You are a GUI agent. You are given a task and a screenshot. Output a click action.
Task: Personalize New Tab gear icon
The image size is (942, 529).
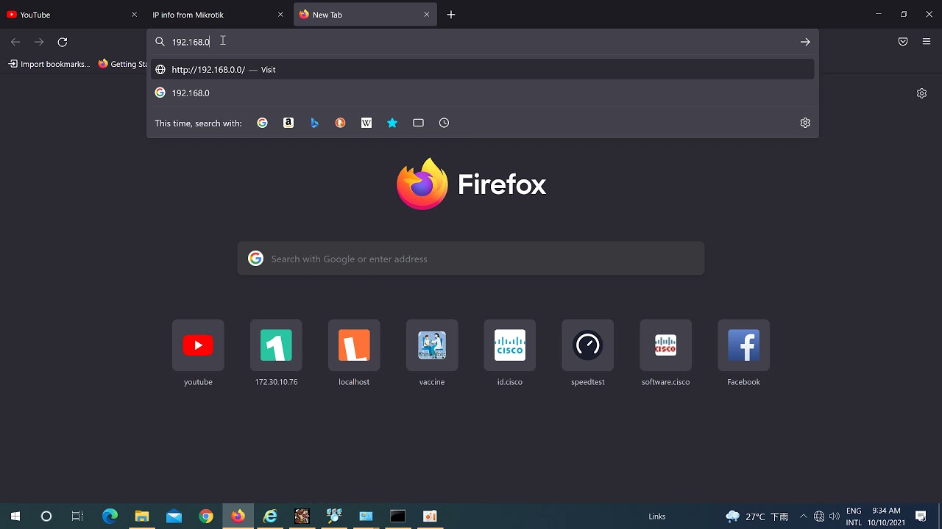pos(921,93)
